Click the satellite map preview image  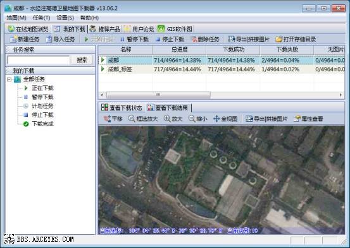pos(222,180)
